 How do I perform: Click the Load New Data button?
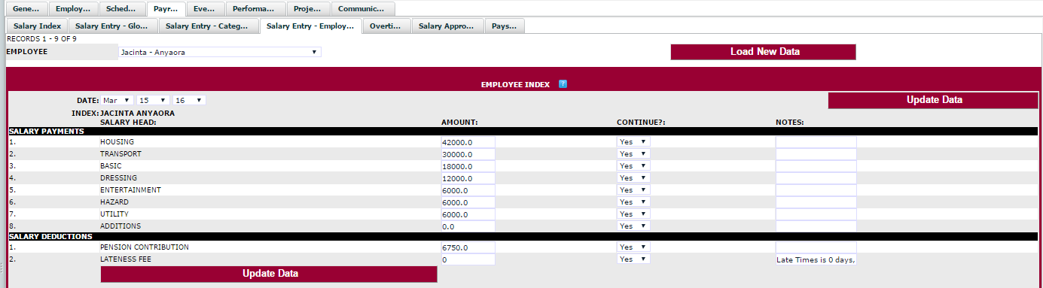(763, 52)
